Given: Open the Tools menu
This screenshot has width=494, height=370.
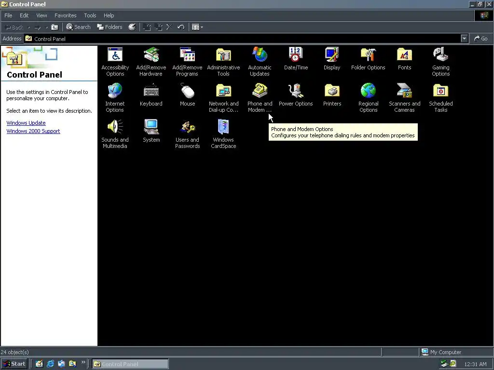Looking at the screenshot, I should 90,15.
